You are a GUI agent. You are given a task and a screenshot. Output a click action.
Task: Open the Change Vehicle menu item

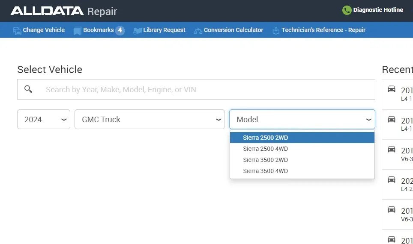pos(43,30)
